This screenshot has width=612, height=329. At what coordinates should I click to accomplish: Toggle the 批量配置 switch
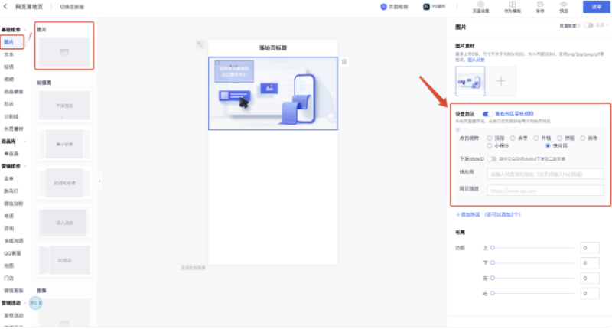tap(588, 25)
